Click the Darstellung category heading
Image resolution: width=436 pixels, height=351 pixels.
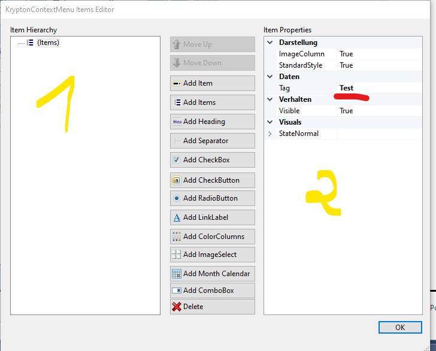(x=298, y=43)
